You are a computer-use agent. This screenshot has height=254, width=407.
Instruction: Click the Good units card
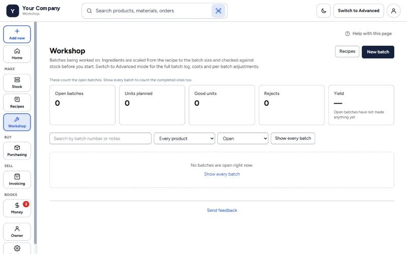pyautogui.click(x=222, y=105)
